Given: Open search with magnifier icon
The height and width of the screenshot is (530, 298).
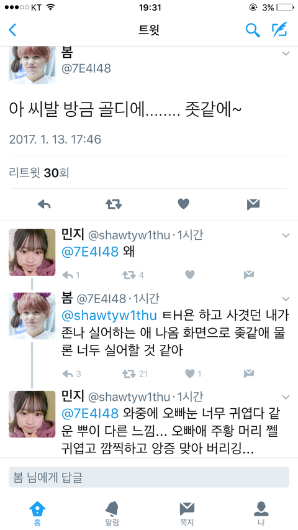Looking at the screenshot, I should tap(253, 30).
